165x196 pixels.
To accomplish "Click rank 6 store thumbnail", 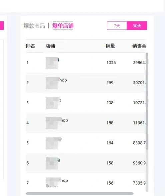I will (x=52, y=163).
